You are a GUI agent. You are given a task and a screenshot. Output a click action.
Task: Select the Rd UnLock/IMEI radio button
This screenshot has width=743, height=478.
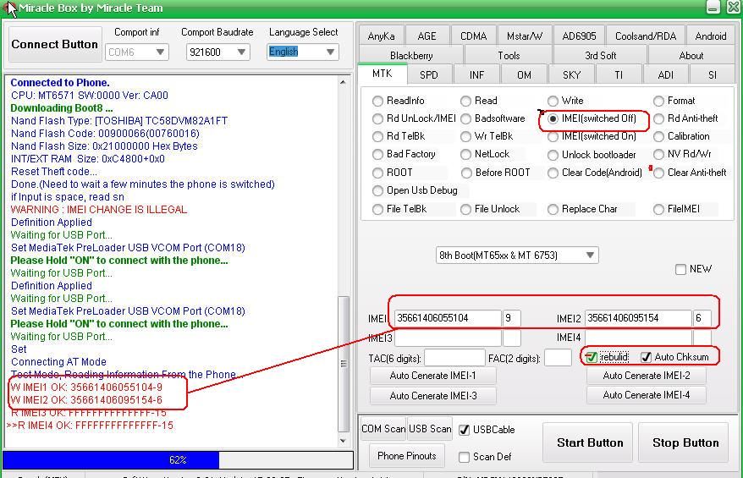point(378,119)
